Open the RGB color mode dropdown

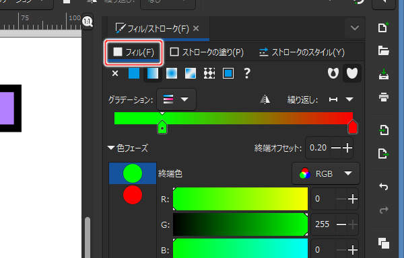(x=326, y=174)
